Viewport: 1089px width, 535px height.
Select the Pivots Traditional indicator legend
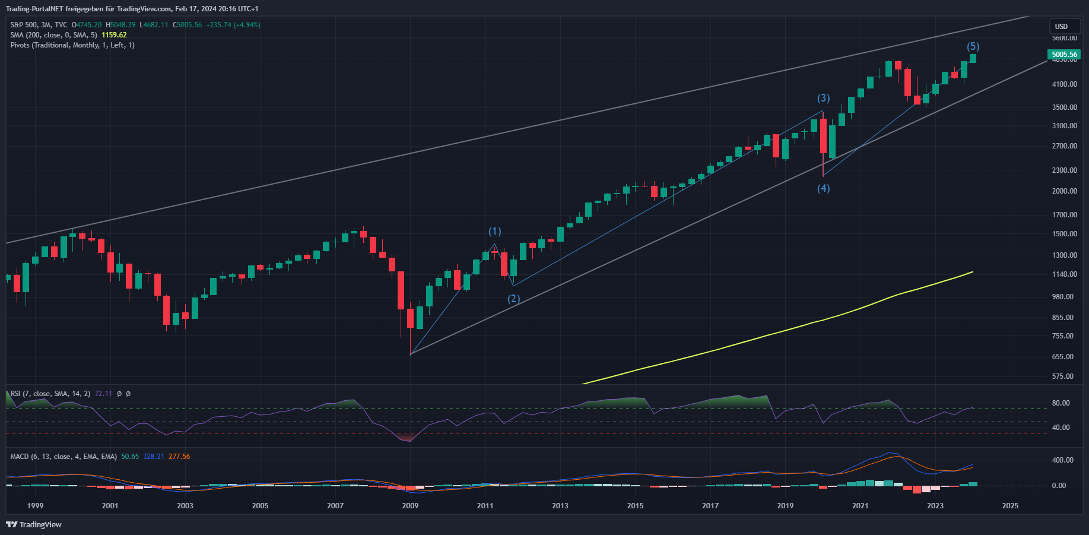click(72, 45)
